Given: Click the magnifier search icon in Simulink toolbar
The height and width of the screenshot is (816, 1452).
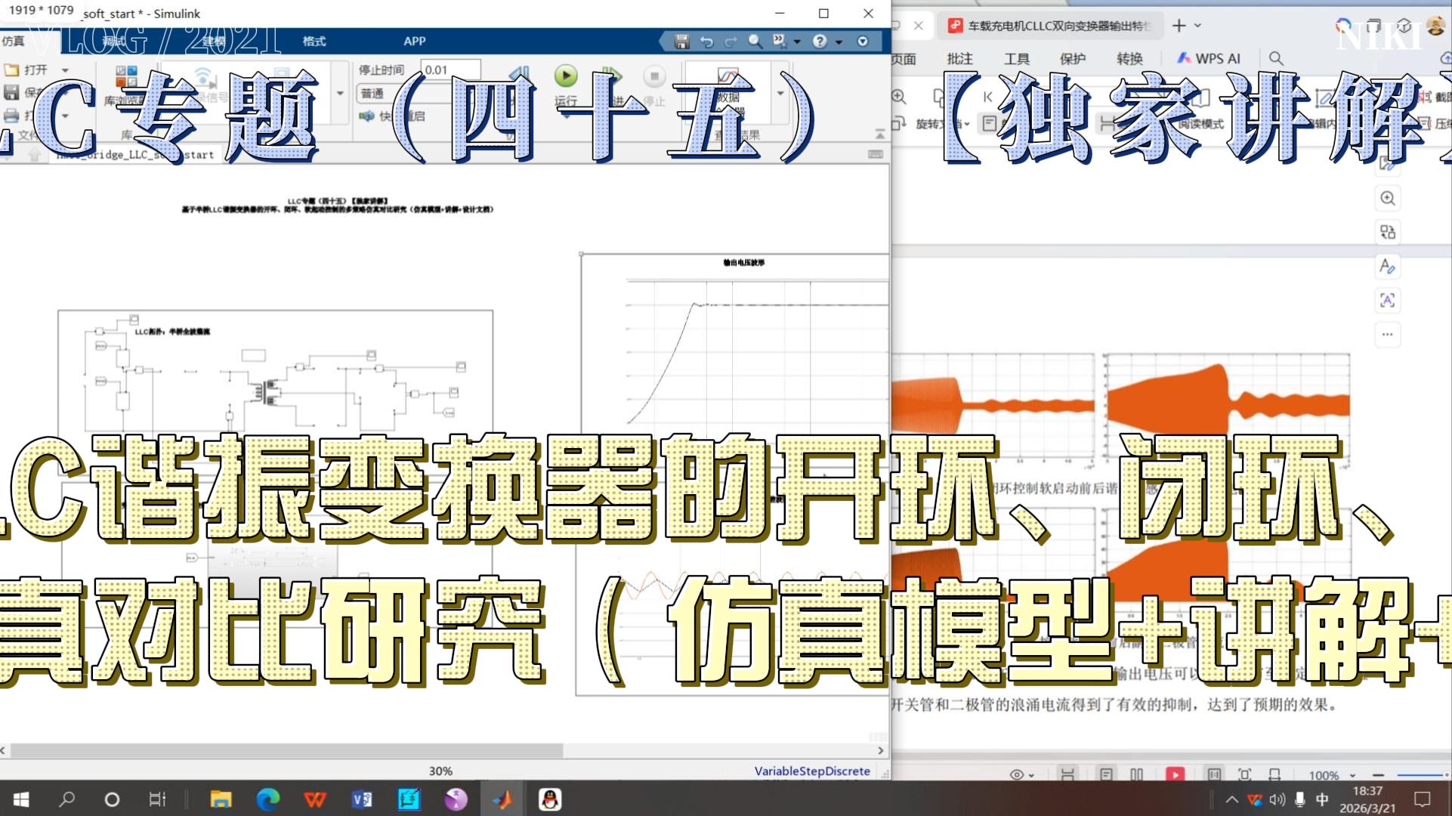Looking at the screenshot, I should pyautogui.click(x=755, y=42).
